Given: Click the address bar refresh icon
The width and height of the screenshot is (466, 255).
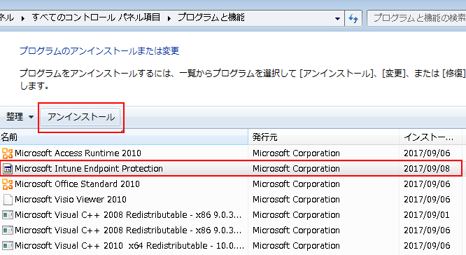Looking at the screenshot, I should pos(353,18).
